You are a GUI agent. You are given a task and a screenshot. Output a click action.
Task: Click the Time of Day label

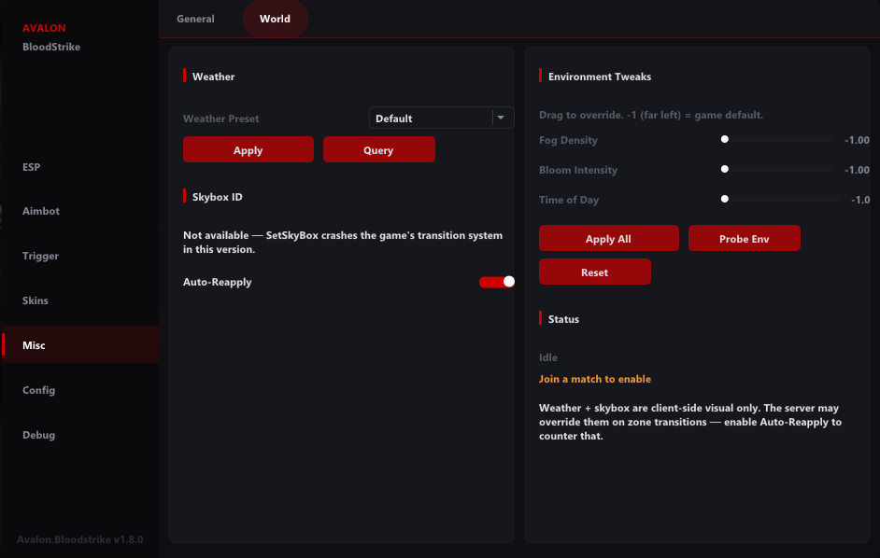pos(569,200)
